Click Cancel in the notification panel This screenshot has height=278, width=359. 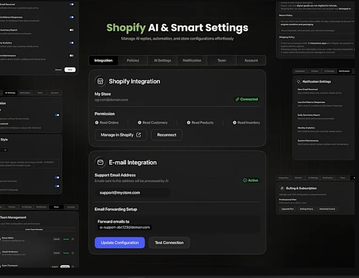click(x=58, y=70)
